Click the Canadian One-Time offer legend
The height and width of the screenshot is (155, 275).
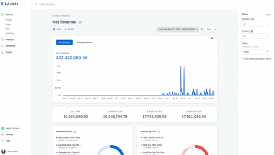tap(69, 152)
